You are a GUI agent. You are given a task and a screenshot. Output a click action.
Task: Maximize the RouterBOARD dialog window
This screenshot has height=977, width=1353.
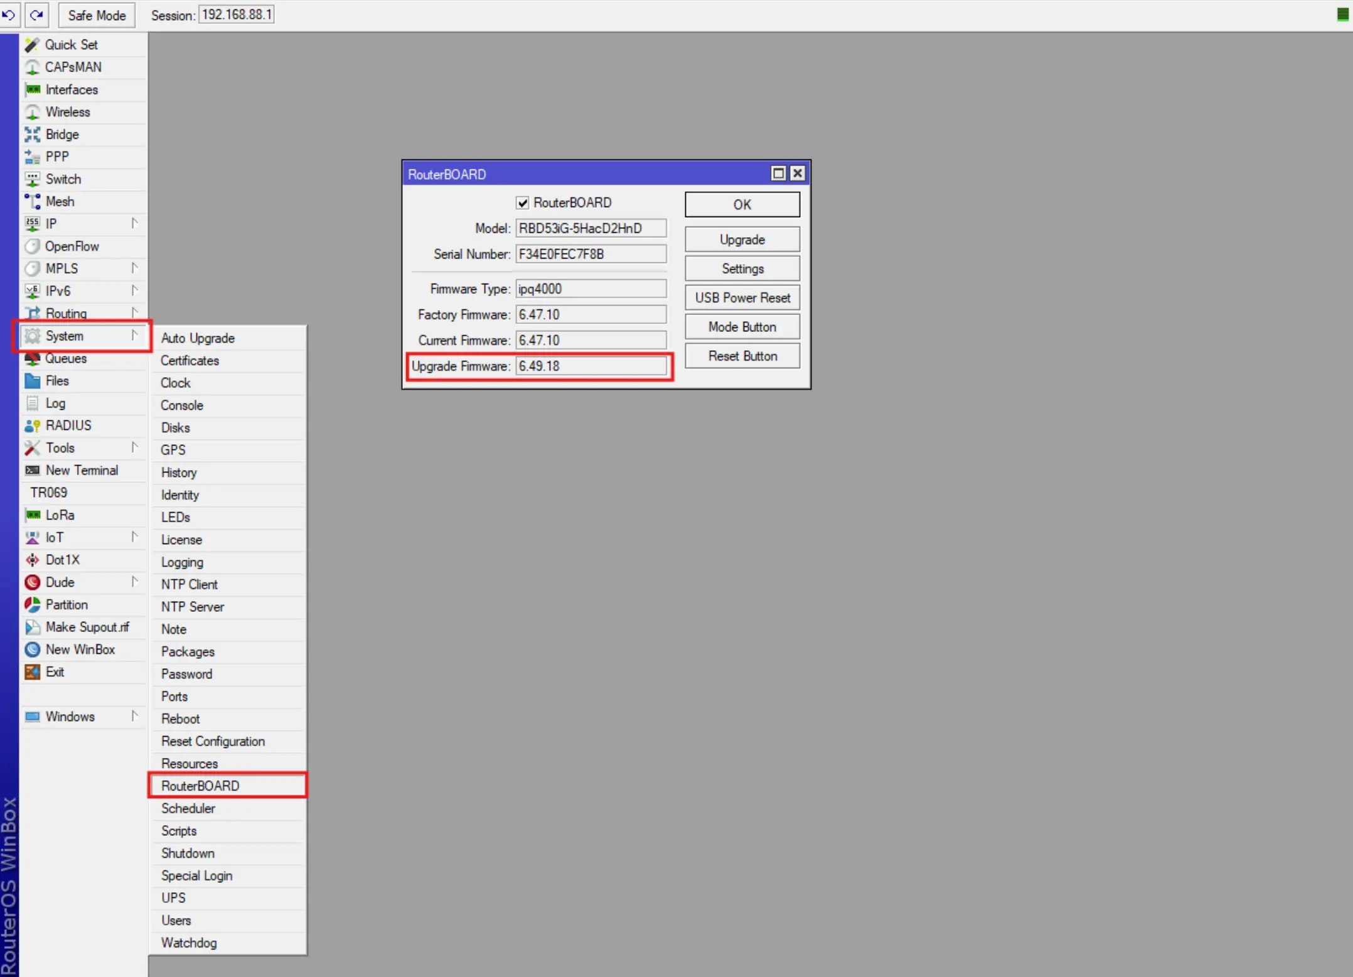pos(778,174)
